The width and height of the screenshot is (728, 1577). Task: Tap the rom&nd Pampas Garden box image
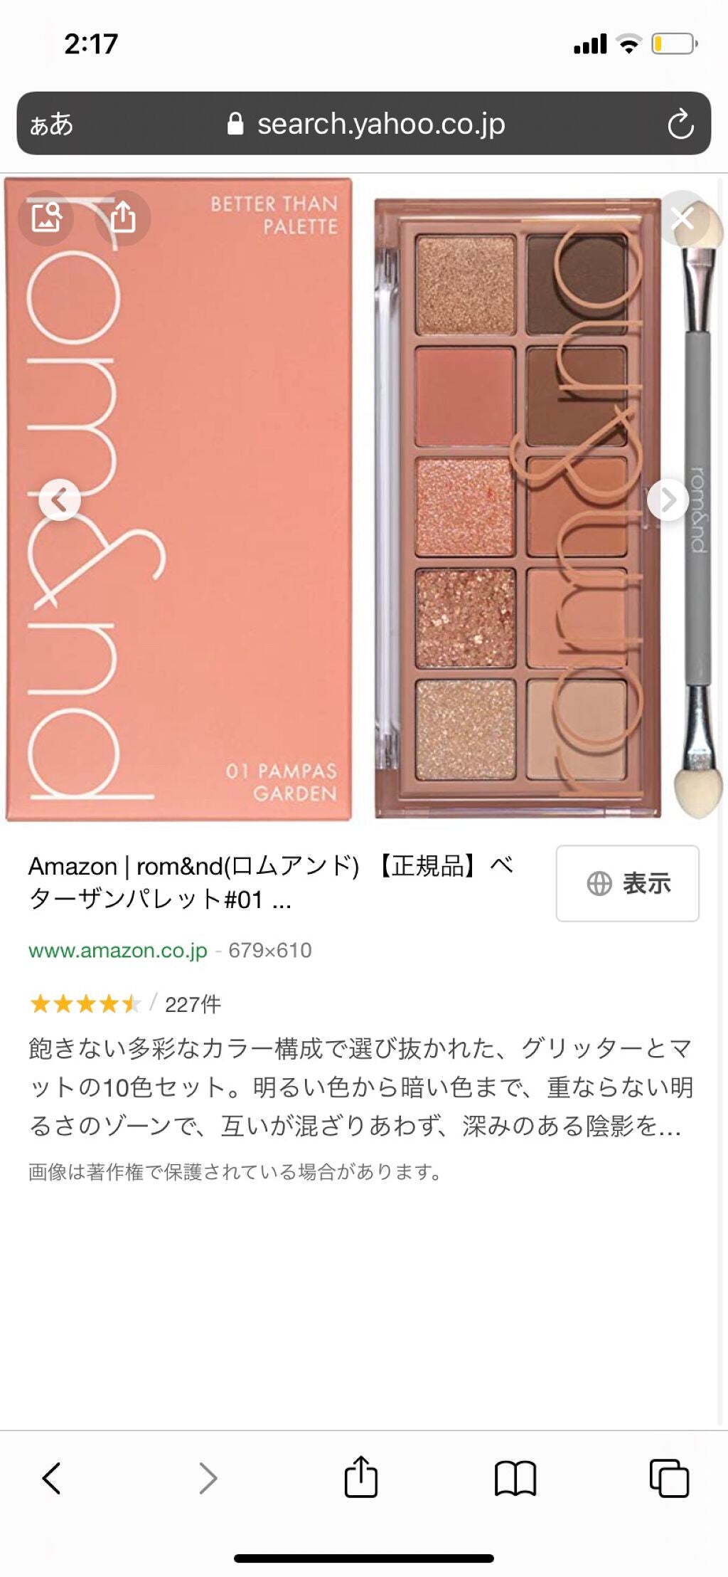click(179, 500)
